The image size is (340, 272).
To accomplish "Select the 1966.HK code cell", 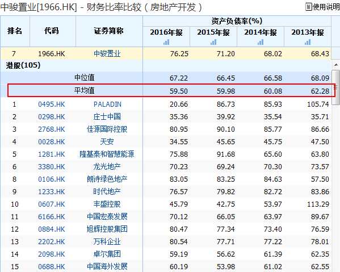I will [x=52, y=53].
